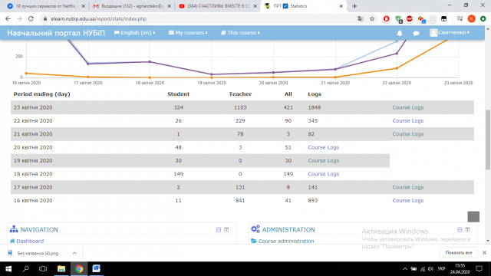Viewport: 491px width, 276px height.
Task: Expand the English (en) language menu
Action: coord(135,32)
